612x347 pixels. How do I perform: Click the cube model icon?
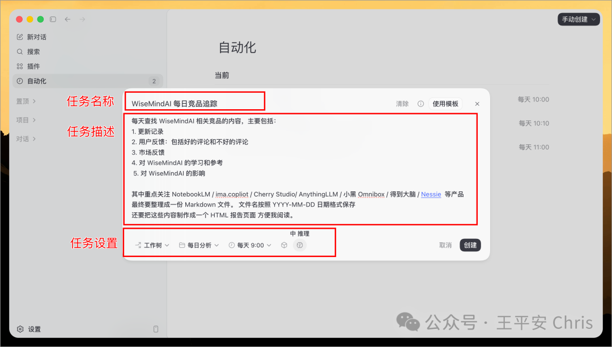(284, 245)
